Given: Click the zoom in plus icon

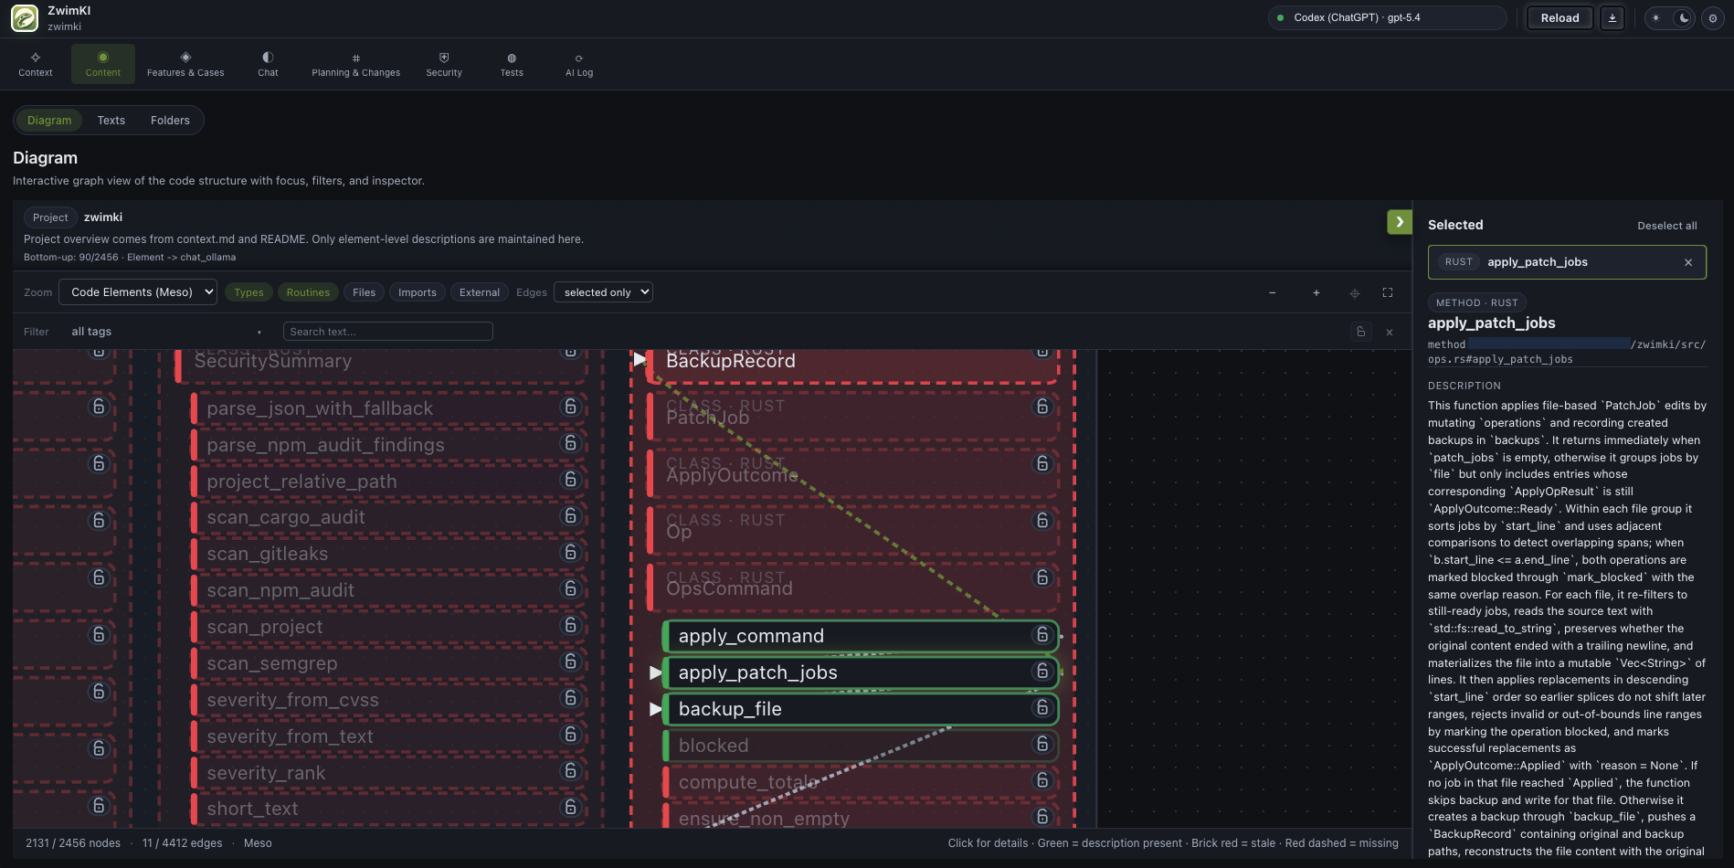Looking at the screenshot, I should [x=1316, y=292].
